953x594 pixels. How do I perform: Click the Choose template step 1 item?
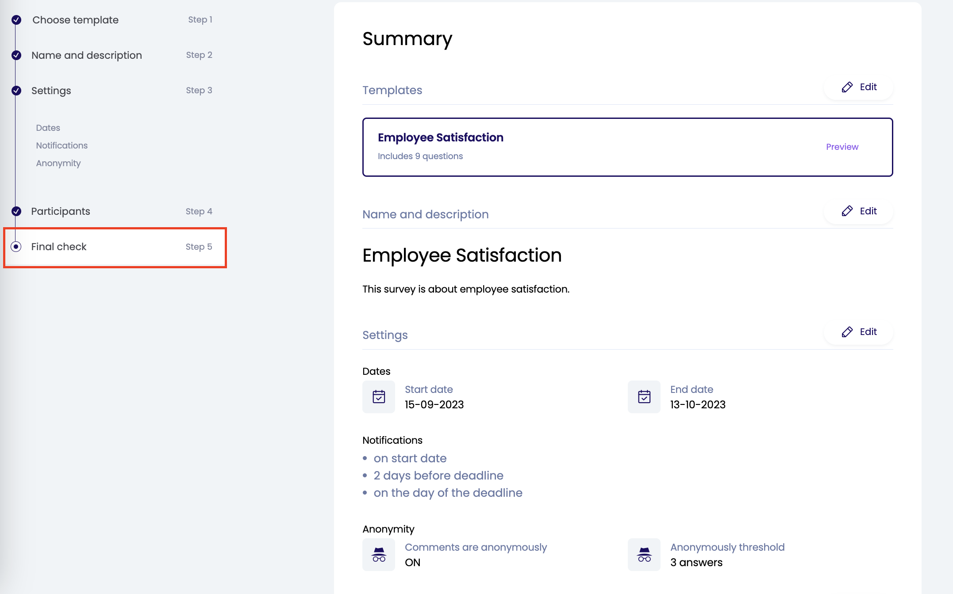[76, 20]
